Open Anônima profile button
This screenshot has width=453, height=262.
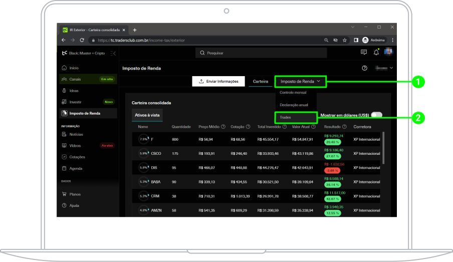(x=373, y=40)
